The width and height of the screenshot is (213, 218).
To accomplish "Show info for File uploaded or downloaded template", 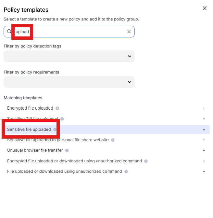I will click(x=126, y=171).
